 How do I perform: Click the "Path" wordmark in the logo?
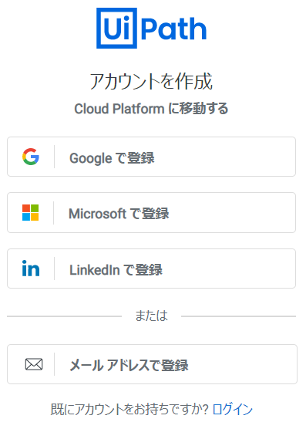(x=173, y=29)
